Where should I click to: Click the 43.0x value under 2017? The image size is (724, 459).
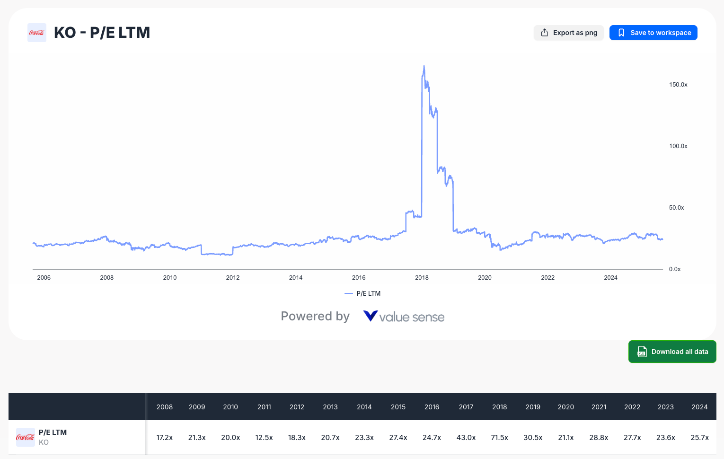[466, 437]
